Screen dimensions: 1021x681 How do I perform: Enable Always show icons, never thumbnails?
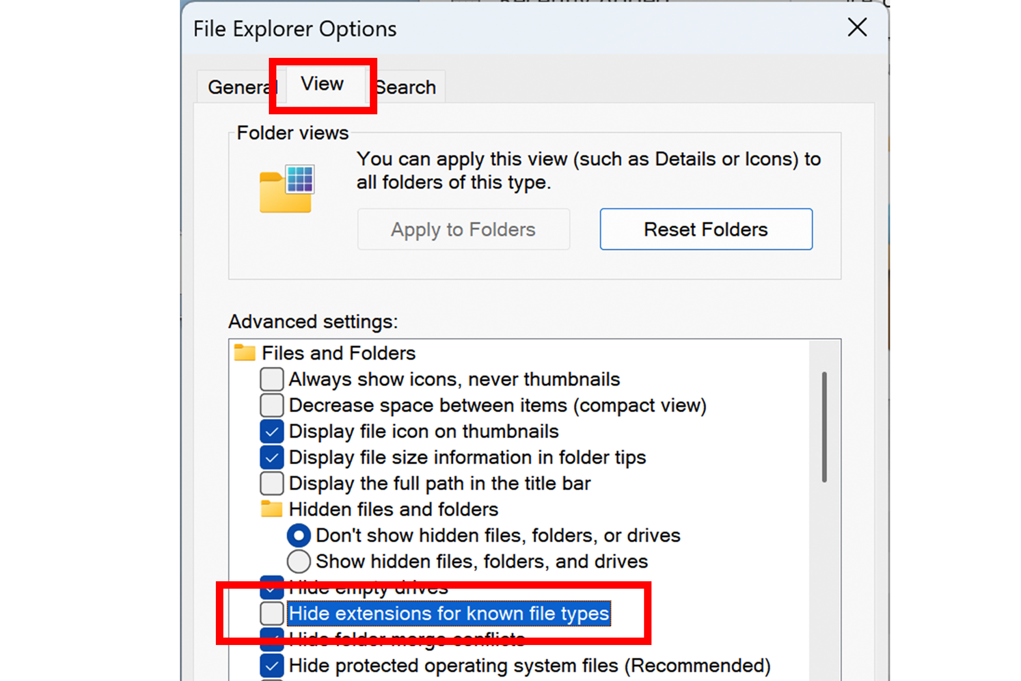[272, 379]
